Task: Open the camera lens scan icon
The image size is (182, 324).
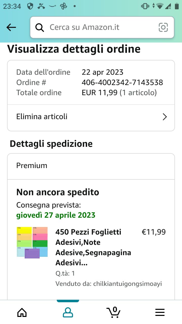Action: pyautogui.click(x=163, y=27)
